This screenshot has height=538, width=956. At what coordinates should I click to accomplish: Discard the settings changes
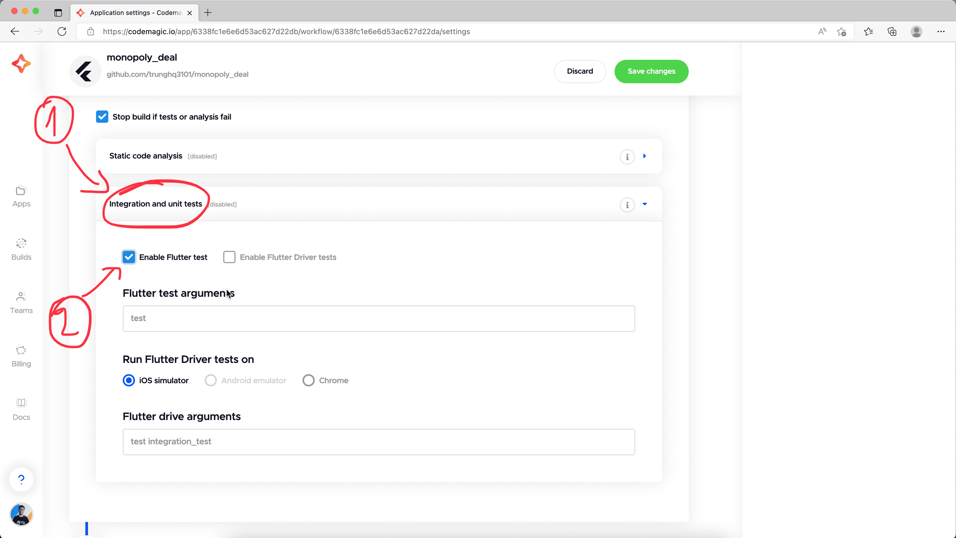pyautogui.click(x=580, y=71)
